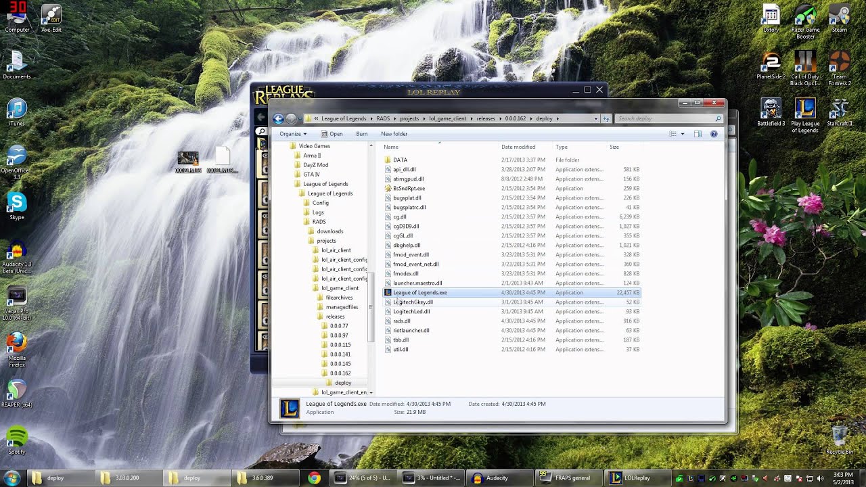866x487 pixels.
Task: Open the Steam desktop icon
Action: [840, 19]
